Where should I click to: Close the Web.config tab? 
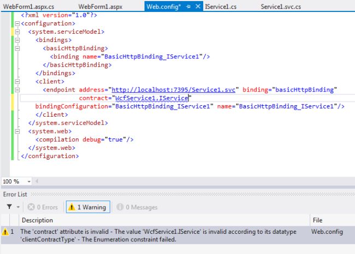(x=198, y=7)
